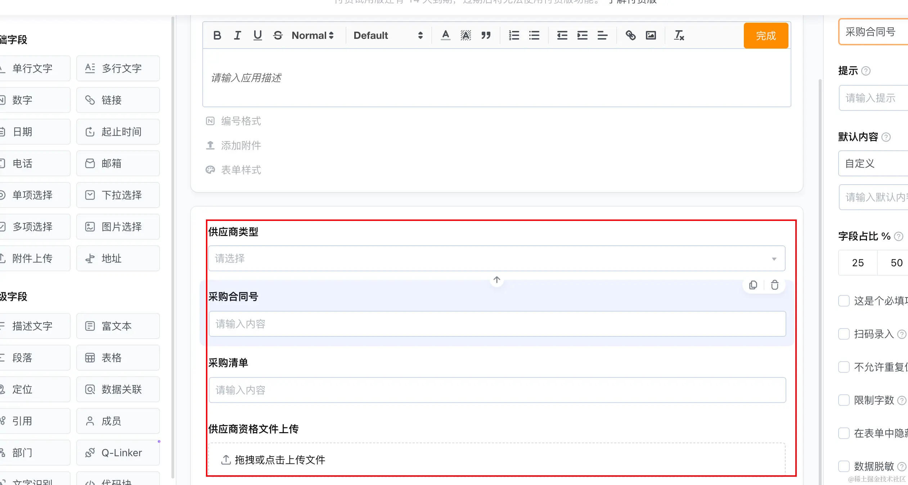Open the Normal heading size dropdown
Screen dimensions: 908x485
pos(313,35)
